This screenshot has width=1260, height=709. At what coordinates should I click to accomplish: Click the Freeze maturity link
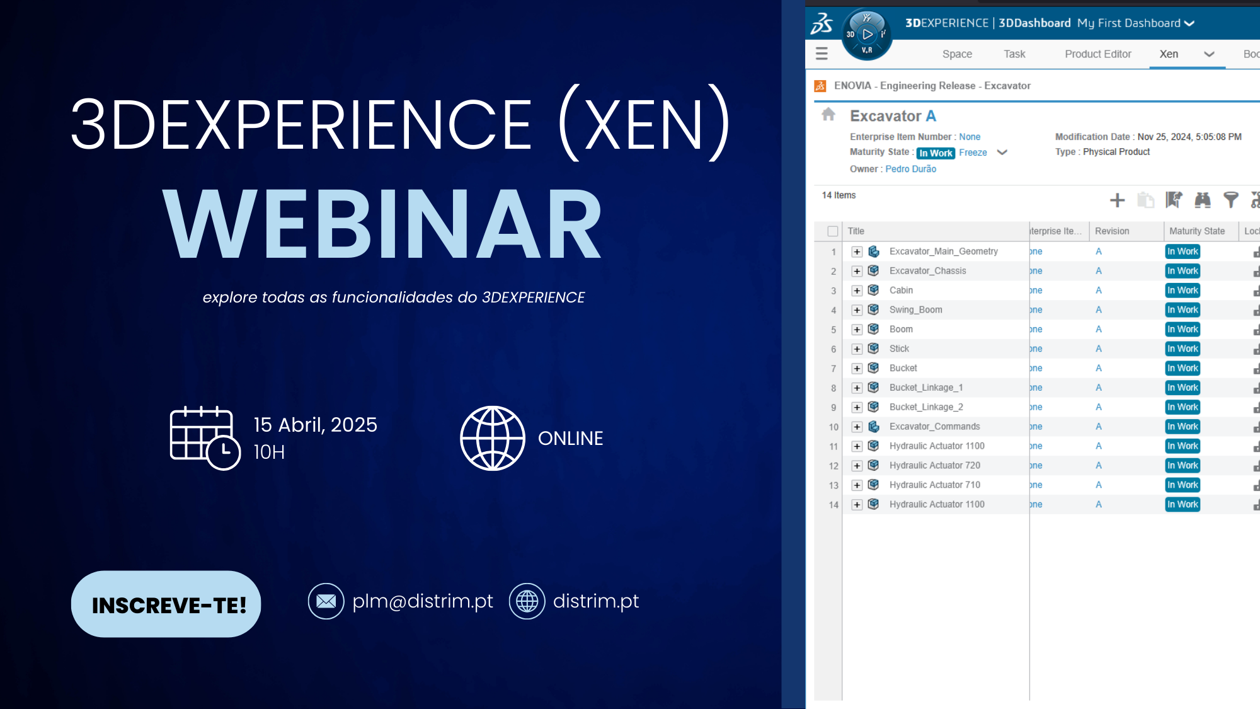[x=973, y=153]
